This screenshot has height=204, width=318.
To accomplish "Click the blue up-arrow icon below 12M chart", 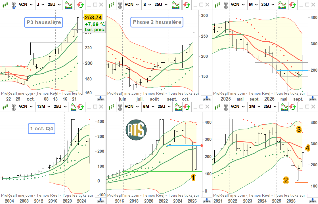I will click(101, 201).
